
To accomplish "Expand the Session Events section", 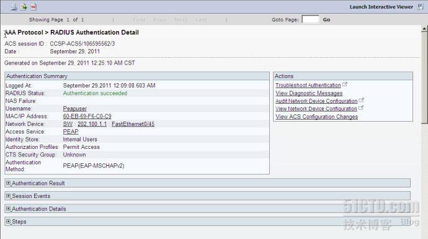I will coord(8,196).
